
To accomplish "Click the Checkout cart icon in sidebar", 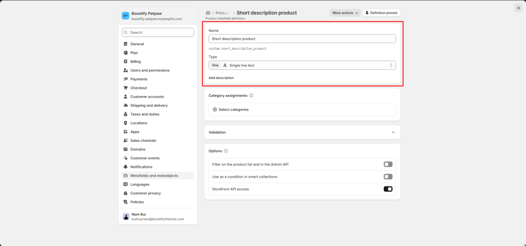I will (x=126, y=88).
